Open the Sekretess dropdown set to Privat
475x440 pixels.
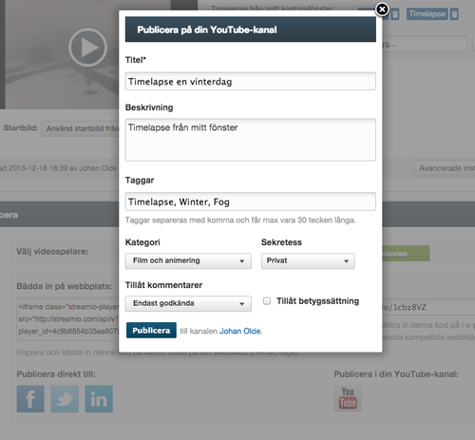coord(308,260)
